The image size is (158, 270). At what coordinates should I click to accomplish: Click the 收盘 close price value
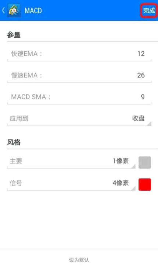pos(138,118)
